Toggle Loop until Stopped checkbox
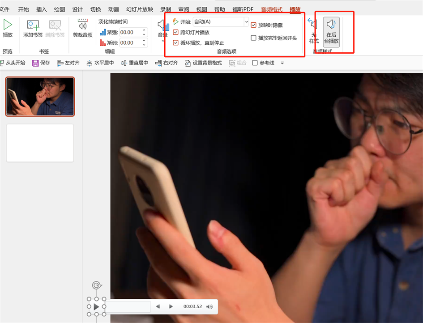The width and height of the screenshot is (423, 323). (176, 43)
